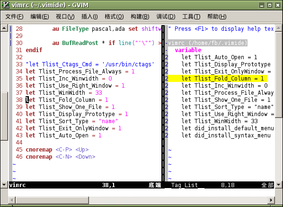Open the 文件(F) menu
The image size is (283, 207).
(x=14, y=17)
